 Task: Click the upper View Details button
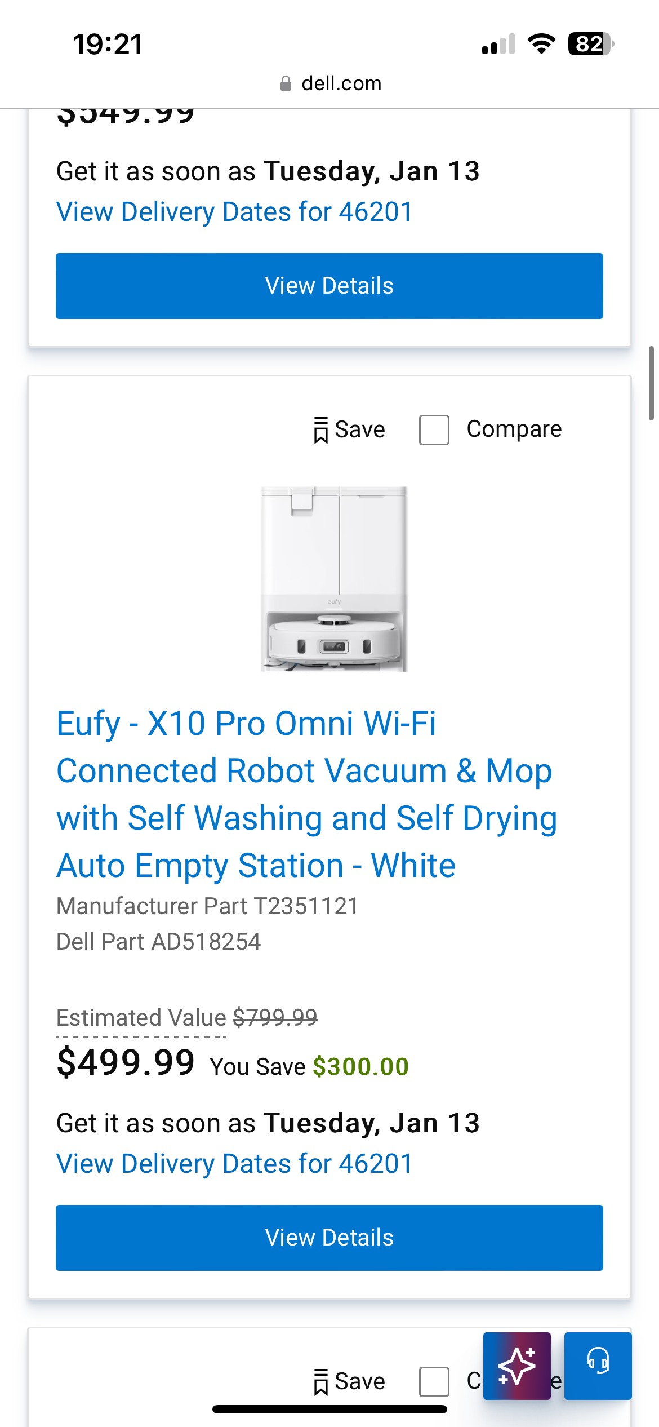[x=329, y=286]
